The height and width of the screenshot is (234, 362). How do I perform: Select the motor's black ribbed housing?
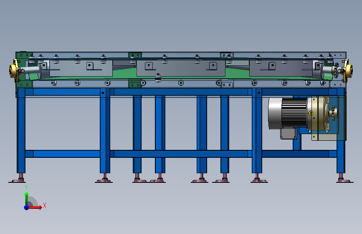(294, 113)
